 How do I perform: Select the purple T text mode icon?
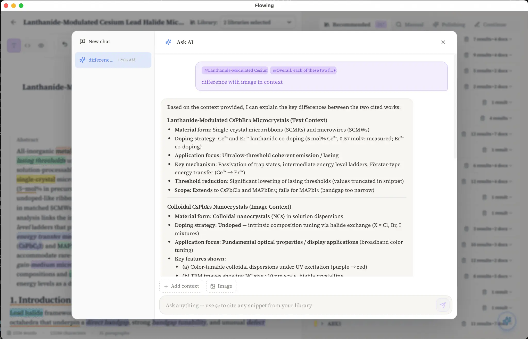tap(14, 46)
